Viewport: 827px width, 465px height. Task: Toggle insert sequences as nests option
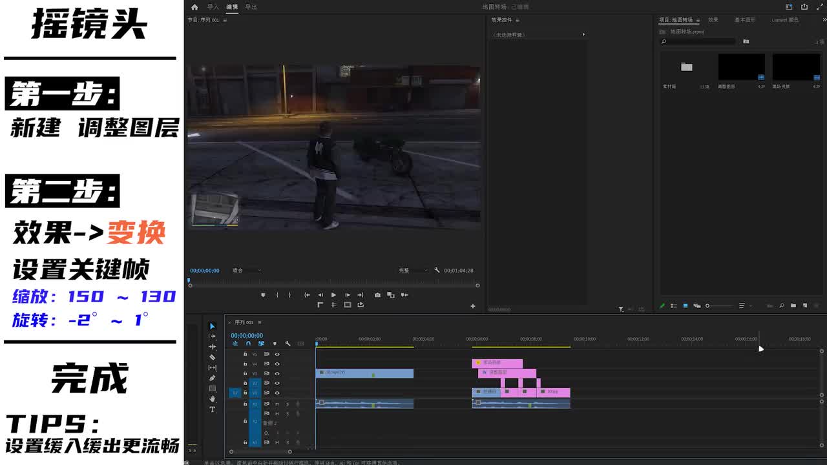coord(235,344)
